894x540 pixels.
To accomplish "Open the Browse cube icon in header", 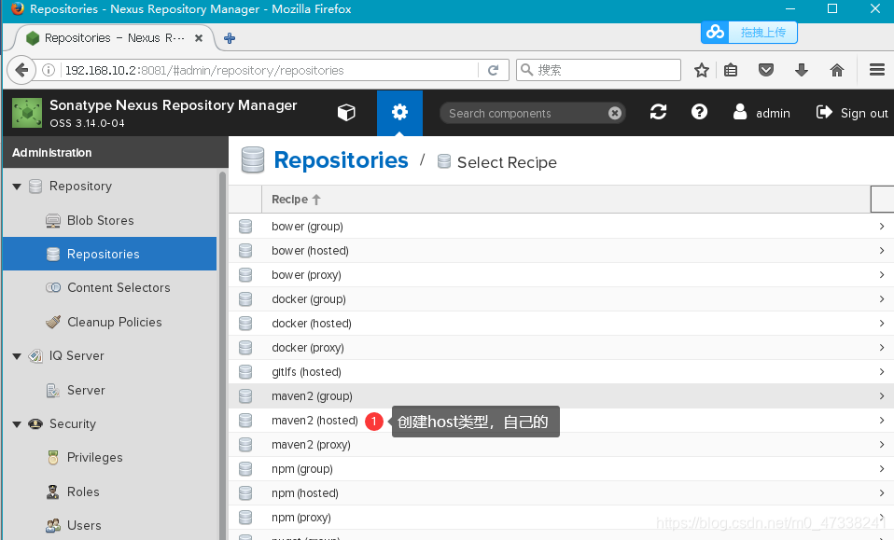I will tap(346, 113).
